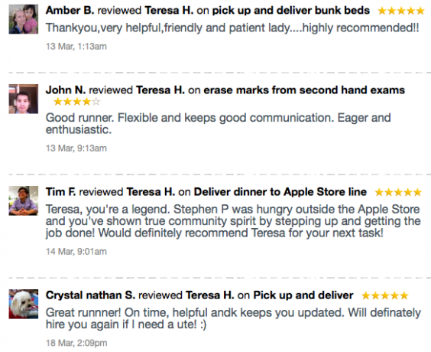View Tim F.'s profile photo
Screen dimensions: 431x352
pos(24,200)
